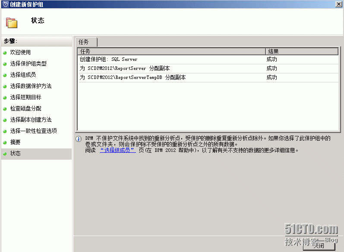Sort by the 结果 column header

tap(302, 51)
